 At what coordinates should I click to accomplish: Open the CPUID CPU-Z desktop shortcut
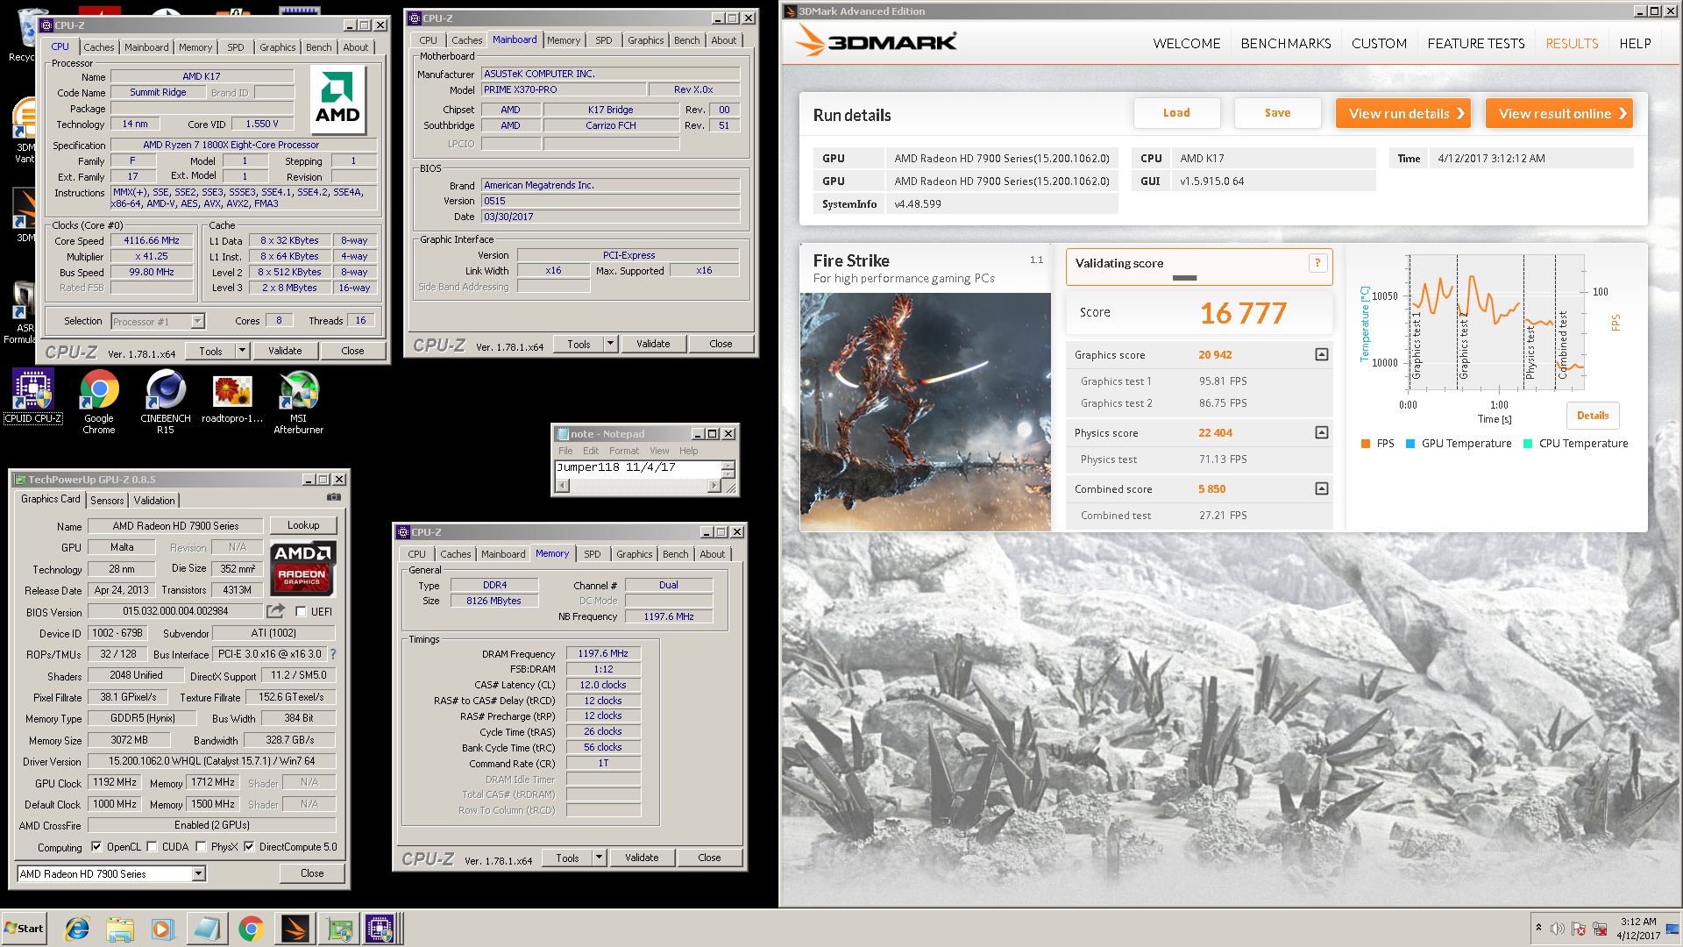[x=33, y=396]
